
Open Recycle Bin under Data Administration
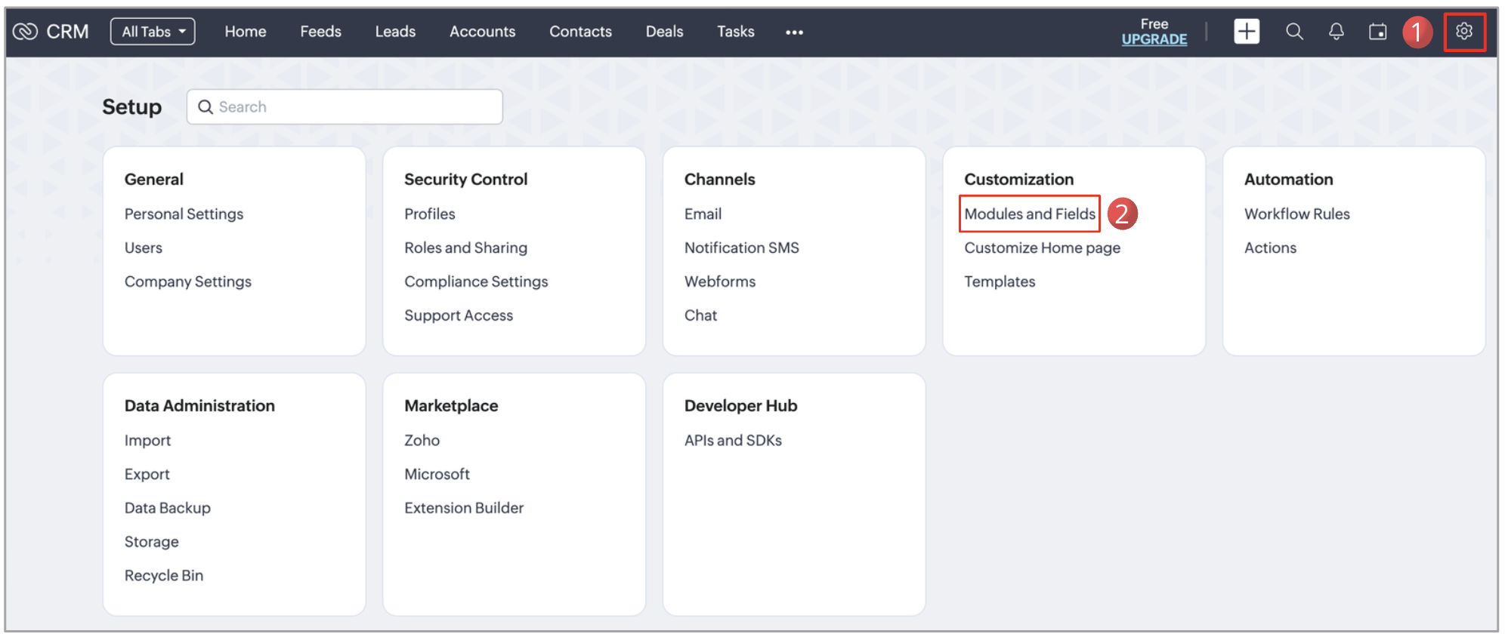coord(164,576)
